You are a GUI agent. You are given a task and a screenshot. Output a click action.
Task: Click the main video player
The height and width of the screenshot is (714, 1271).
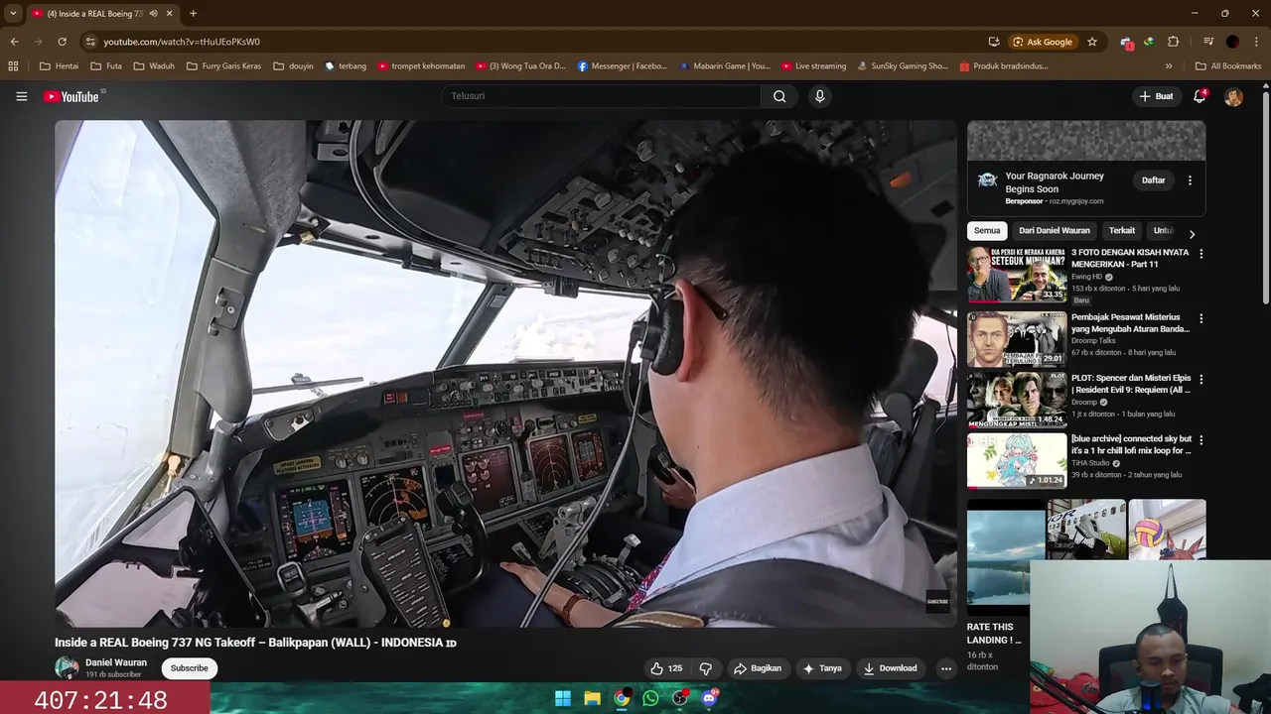tap(505, 374)
